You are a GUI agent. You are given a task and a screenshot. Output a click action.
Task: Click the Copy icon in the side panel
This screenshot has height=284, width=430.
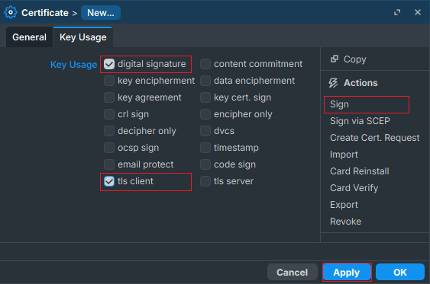click(x=335, y=59)
